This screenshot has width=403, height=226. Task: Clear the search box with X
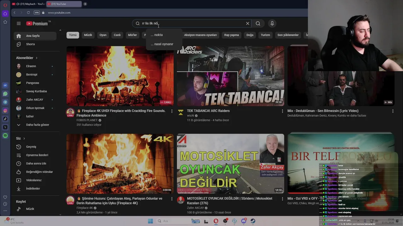(x=247, y=24)
